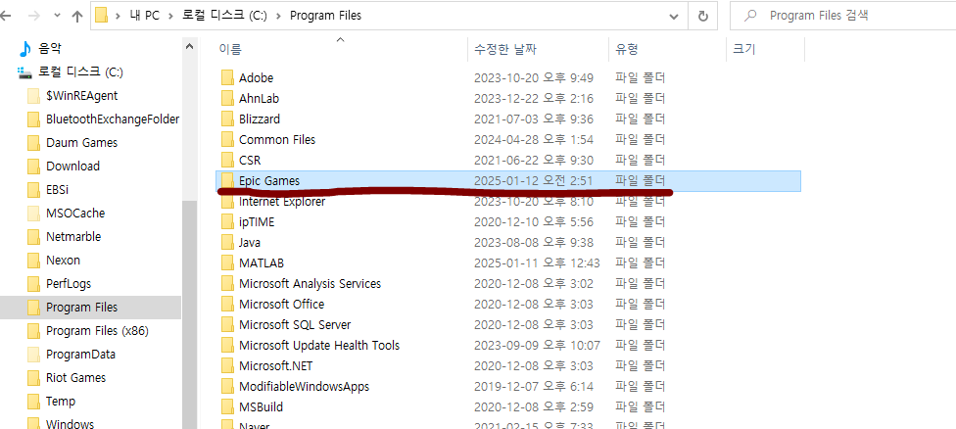Click the 음악 music icon in sidebar
The image size is (956, 429).
[x=25, y=48]
